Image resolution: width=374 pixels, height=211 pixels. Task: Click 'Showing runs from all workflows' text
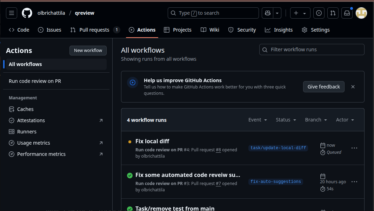point(159,59)
